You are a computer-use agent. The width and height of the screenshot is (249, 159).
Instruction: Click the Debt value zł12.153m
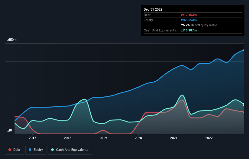[189, 15]
